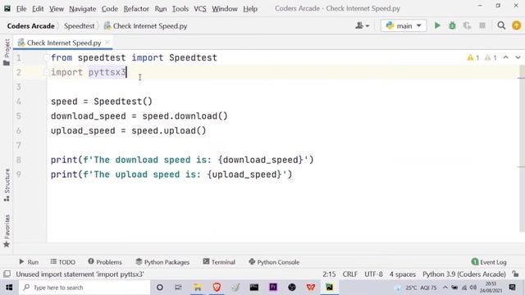Screen dimensions: 525x295
Task: Open the Edit menu
Action: pyautogui.click(x=38, y=9)
